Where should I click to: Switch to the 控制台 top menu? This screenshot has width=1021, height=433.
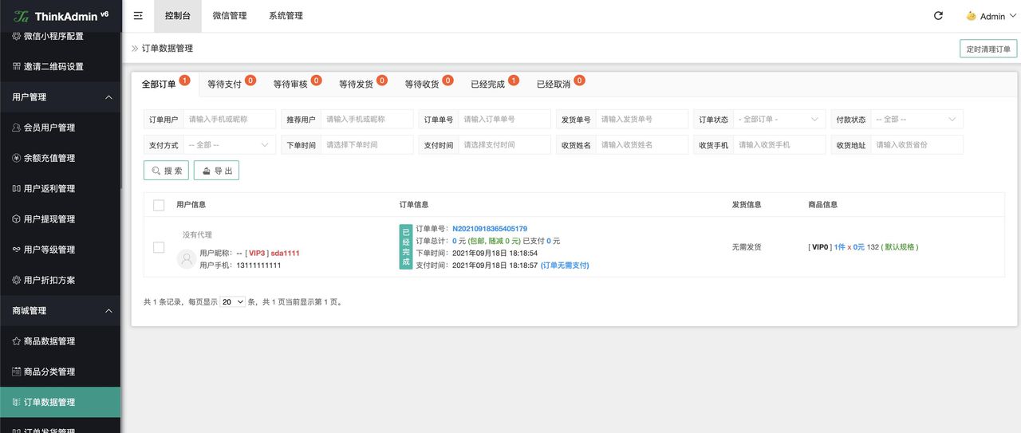tap(177, 16)
